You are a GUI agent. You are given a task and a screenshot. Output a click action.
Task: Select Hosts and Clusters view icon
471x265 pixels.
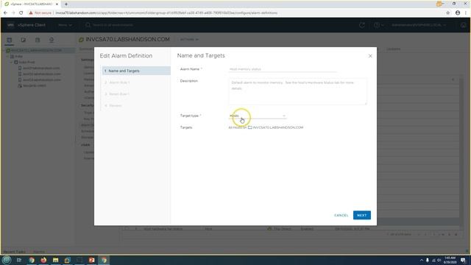10,40
